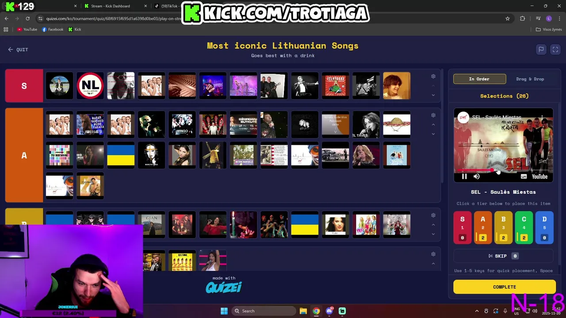Close the Stream - Kick Dashboard tab

[145, 6]
